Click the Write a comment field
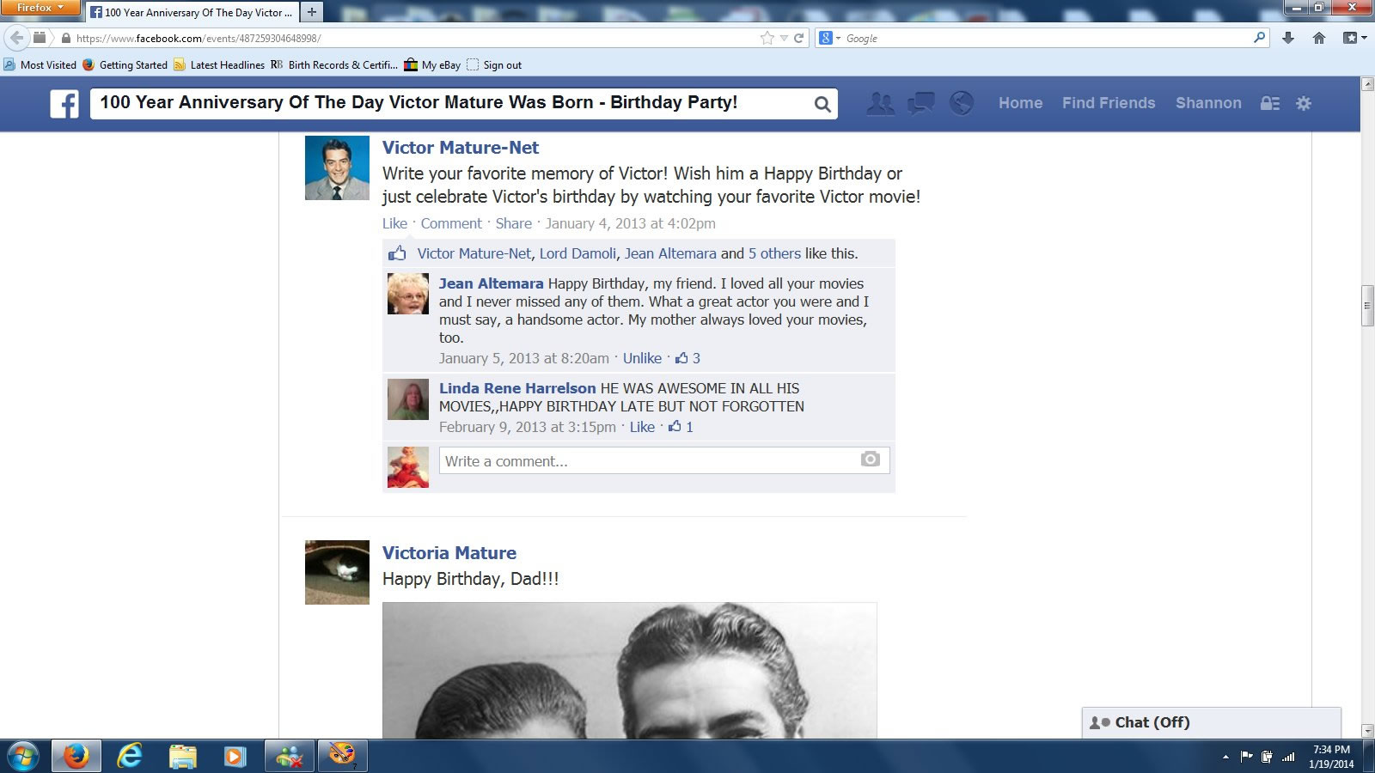The width and height of the screenshot is (1375, 773). click(x=664, y=460)
